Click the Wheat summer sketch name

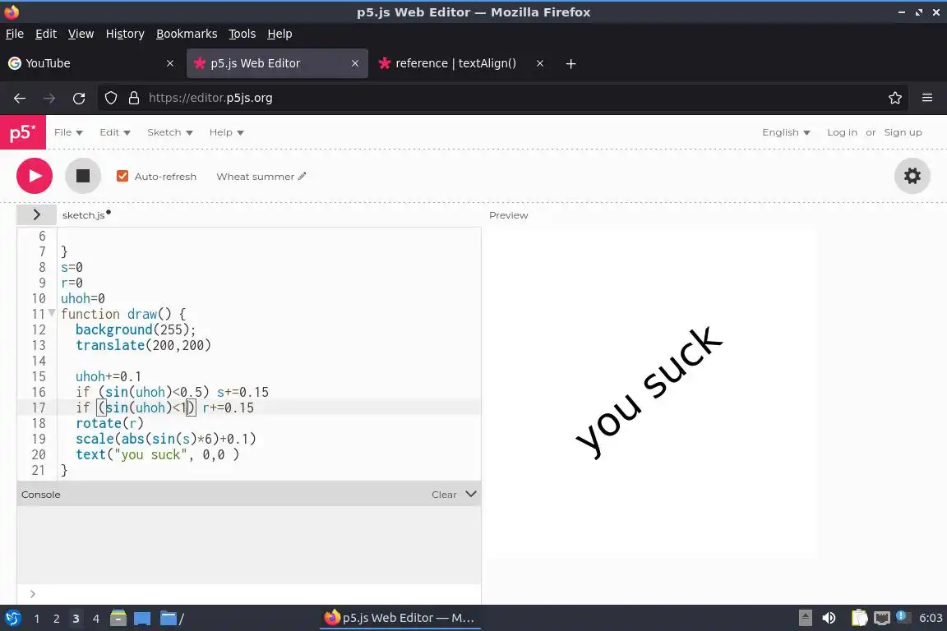click(255, 177)
